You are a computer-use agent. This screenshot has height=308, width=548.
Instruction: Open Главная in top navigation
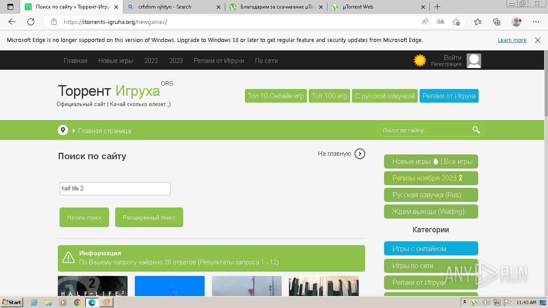(x=75, y=61)
